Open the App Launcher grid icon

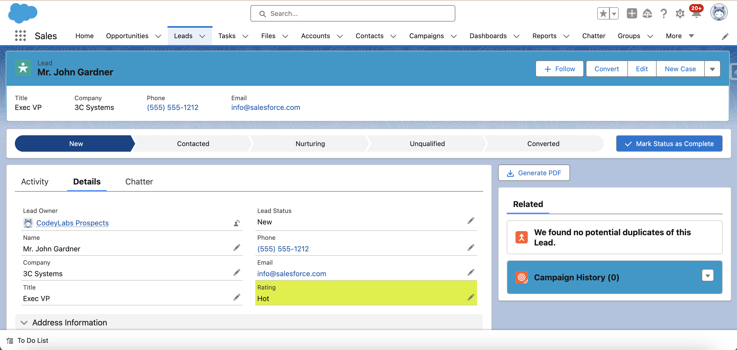pyautogui.click(x=20, y=36)
